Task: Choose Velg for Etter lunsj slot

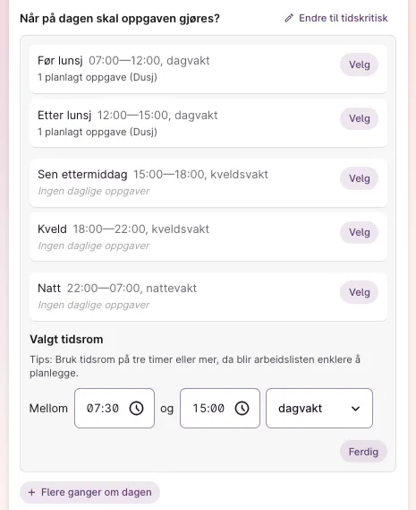Action: point(359,118)
